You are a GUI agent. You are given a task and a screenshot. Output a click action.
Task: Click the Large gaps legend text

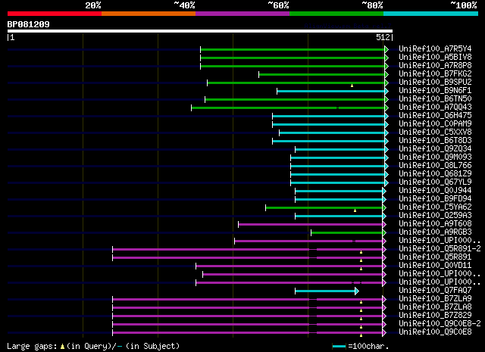click(93, 346)
